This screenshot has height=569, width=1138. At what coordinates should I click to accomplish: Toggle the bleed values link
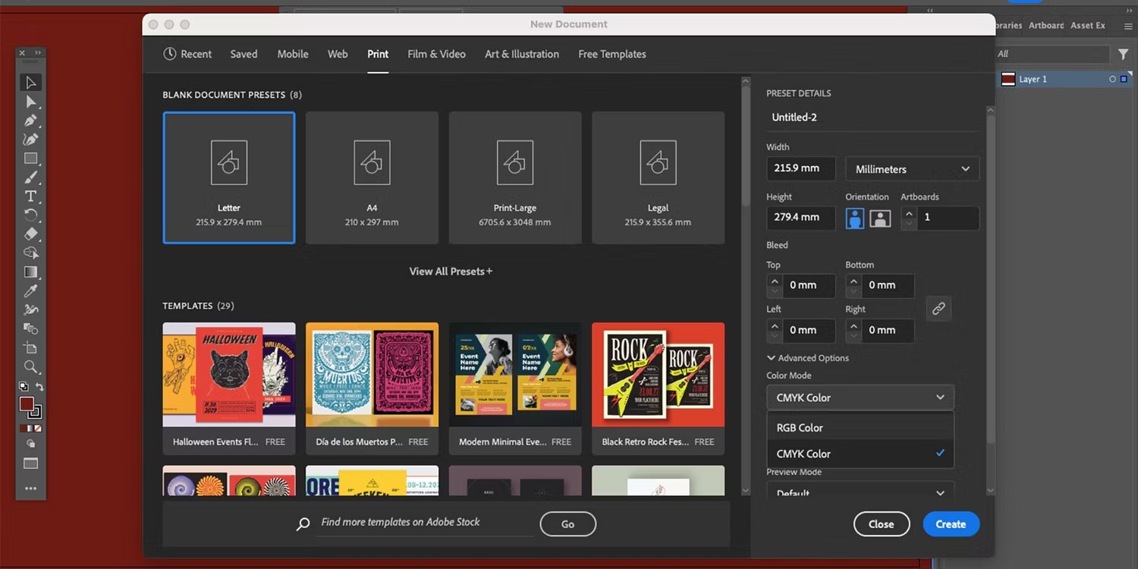[x=938, y=308]
